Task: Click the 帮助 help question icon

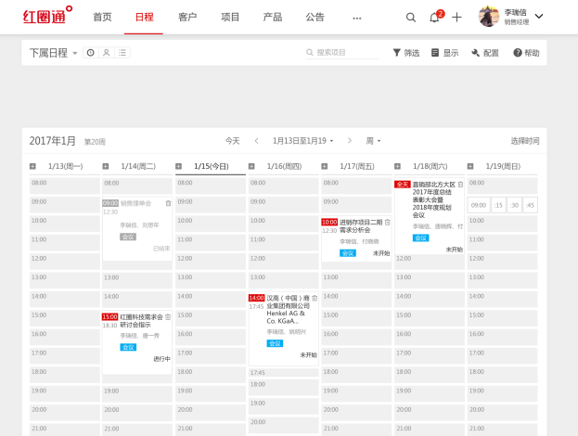Action: (x=518, y=53)
